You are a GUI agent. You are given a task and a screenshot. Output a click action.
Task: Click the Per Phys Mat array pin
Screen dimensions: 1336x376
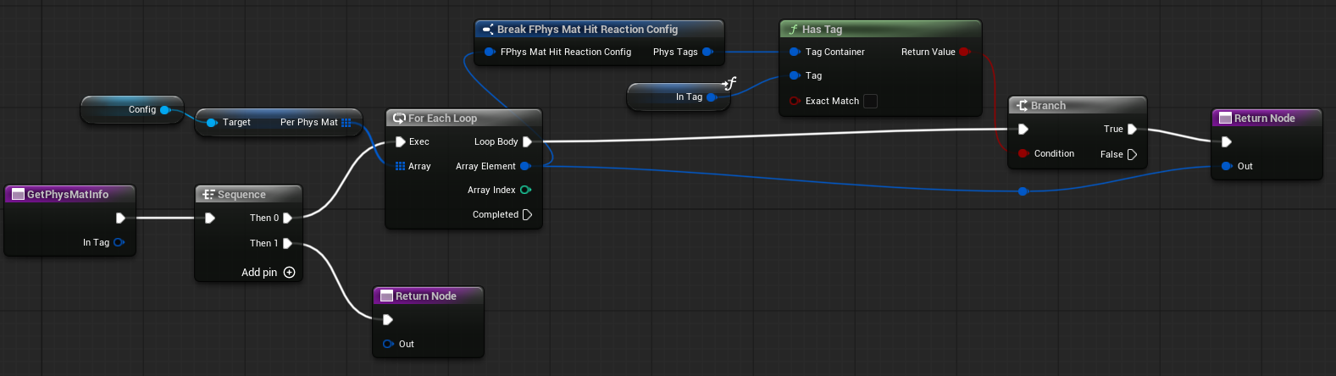coord(346,122)
